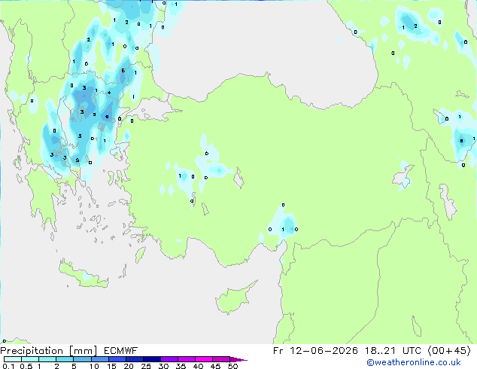Click the date '12-06-2026' text
This screenshot has height=369, width=477.
click(x=324, y=351)
